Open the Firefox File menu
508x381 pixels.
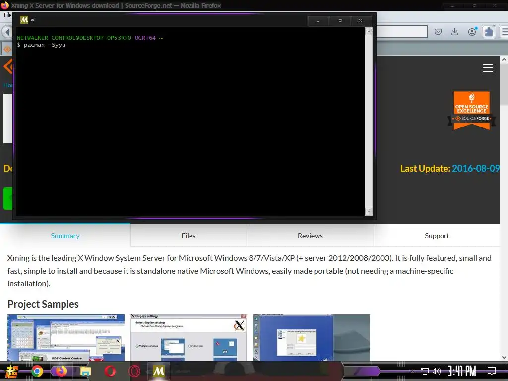7,15
